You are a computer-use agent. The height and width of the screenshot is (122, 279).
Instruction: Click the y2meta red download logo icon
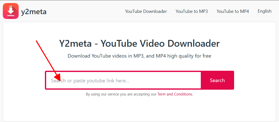point(11,11)
